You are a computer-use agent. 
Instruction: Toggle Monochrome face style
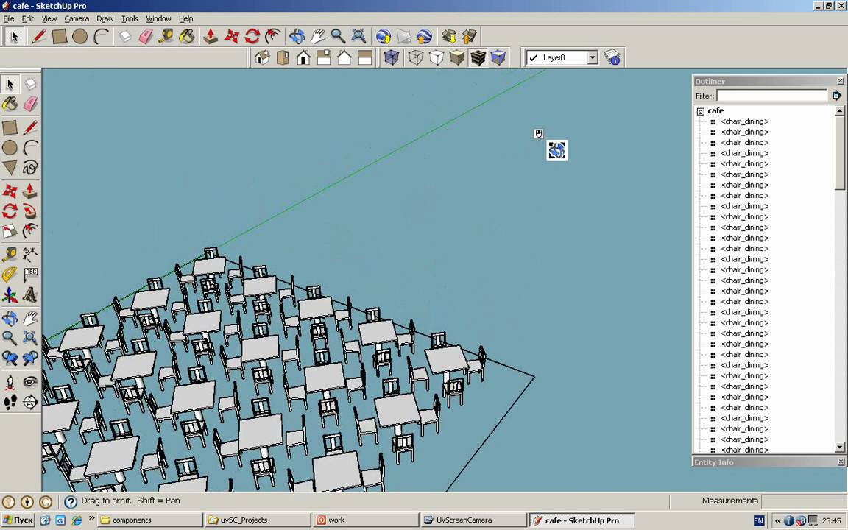coord(498,57)
